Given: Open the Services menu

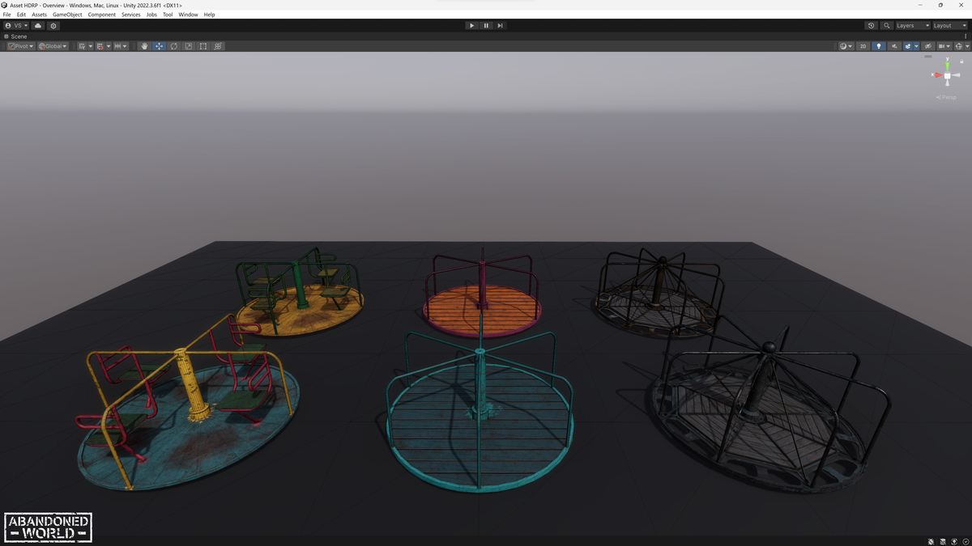Looking at the screenshot, I should coord(130,15).
